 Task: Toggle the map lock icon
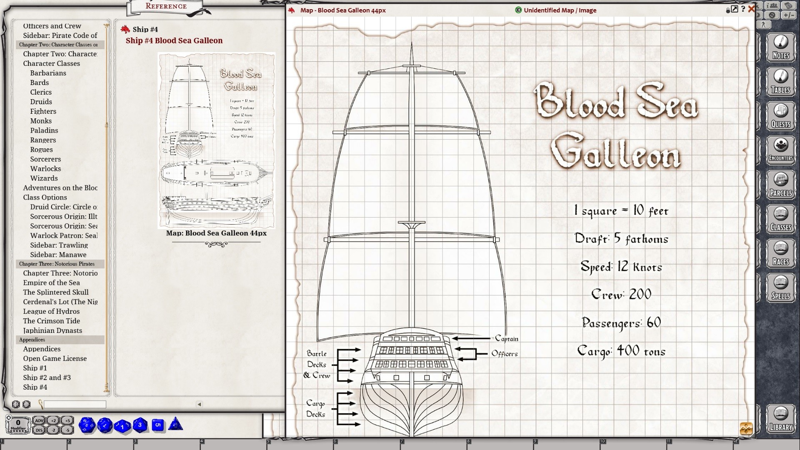point(728,10)
